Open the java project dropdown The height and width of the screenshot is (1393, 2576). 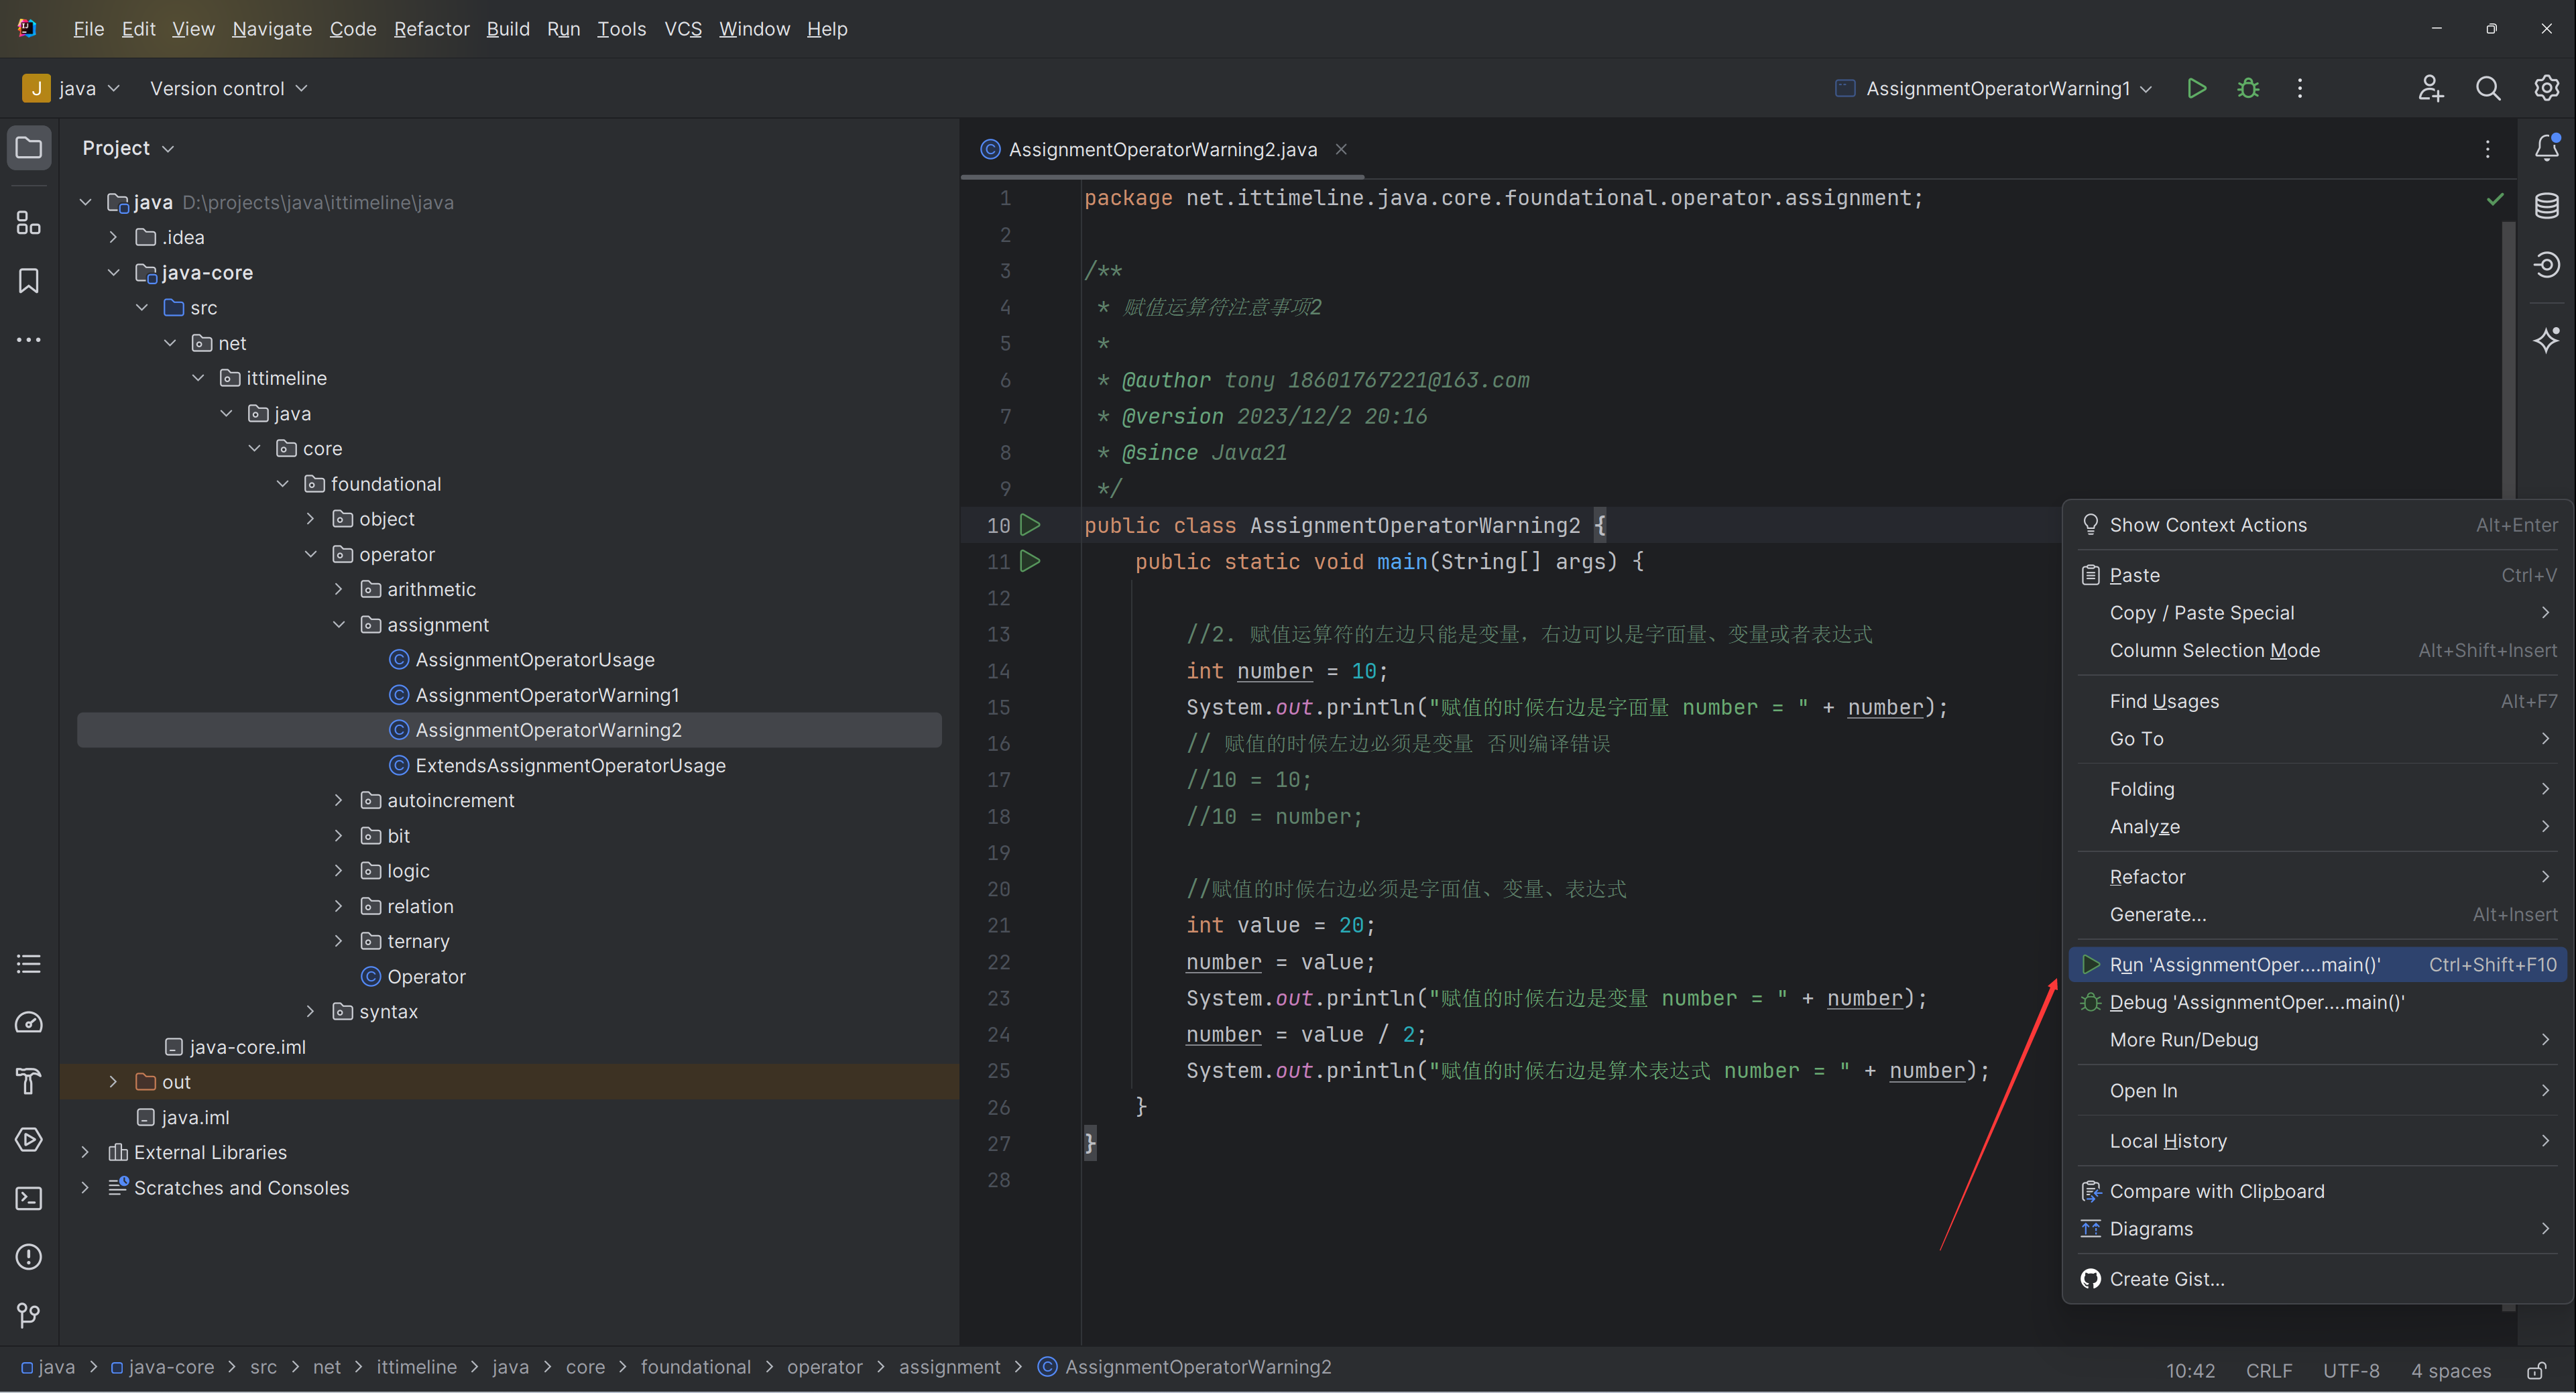72,88
